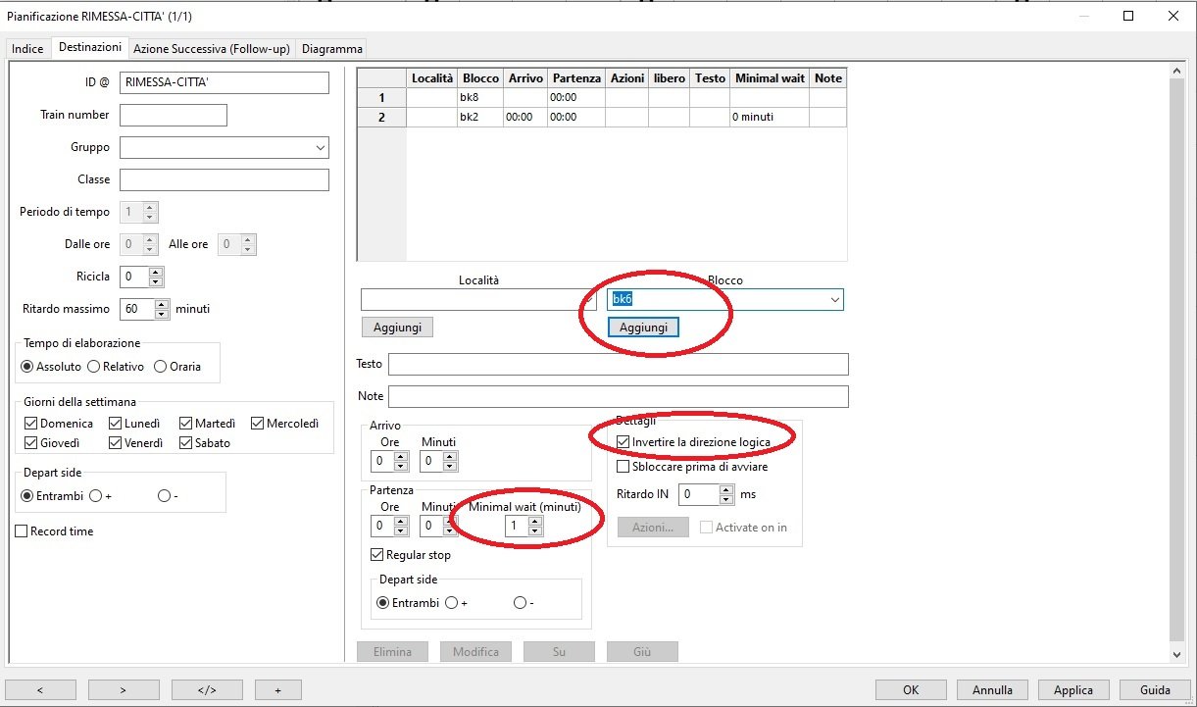Click the OK button
Image resolution: width=1197 pixels, height=707 pixels.
(x=911, y=689)
